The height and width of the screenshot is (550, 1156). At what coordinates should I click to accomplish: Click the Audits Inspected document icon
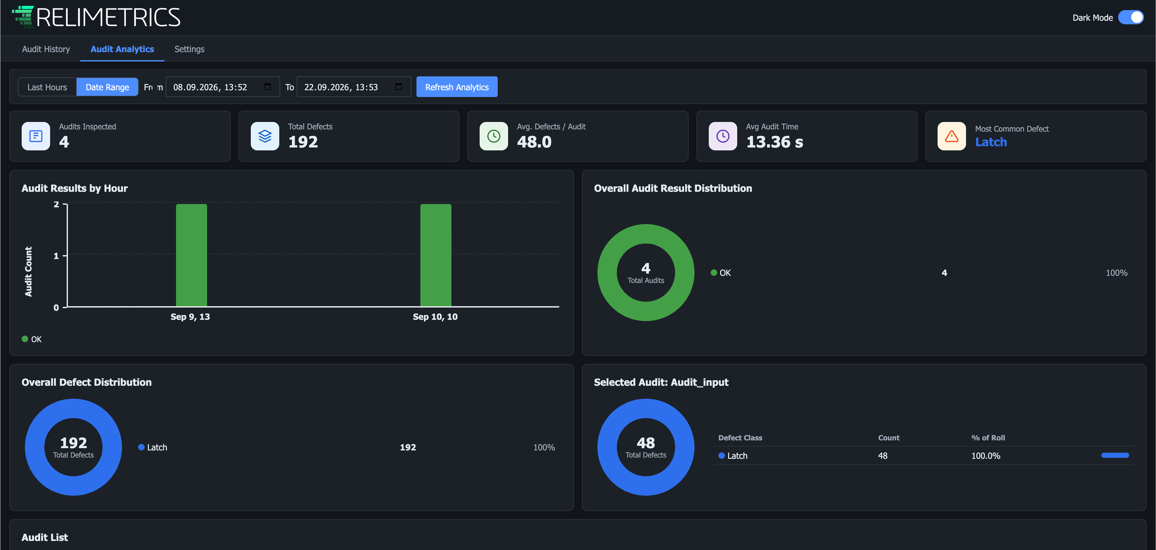[x=36, y=136]
